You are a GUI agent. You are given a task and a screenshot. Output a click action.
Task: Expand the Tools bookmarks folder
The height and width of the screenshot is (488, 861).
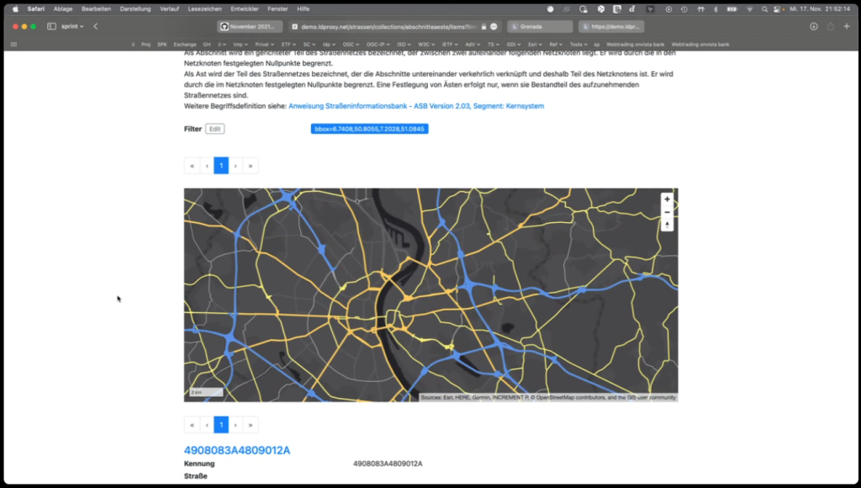(x=578, y=44)
